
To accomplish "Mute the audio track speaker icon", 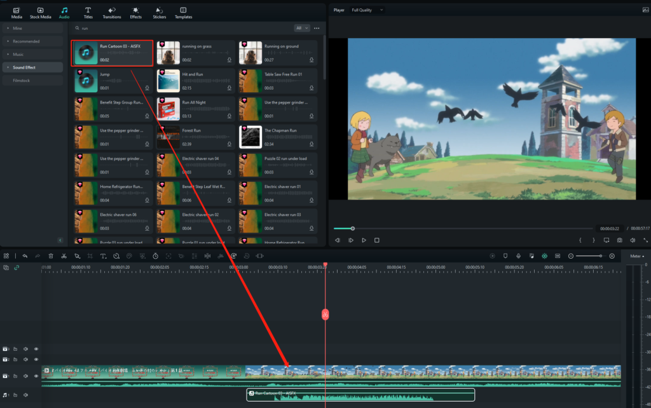I will tap(26, 395).
